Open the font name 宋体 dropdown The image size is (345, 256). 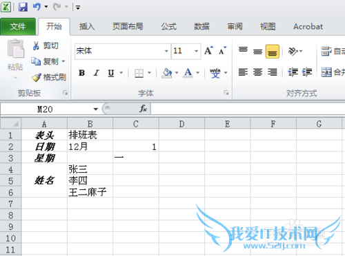(x=166, y=51)
